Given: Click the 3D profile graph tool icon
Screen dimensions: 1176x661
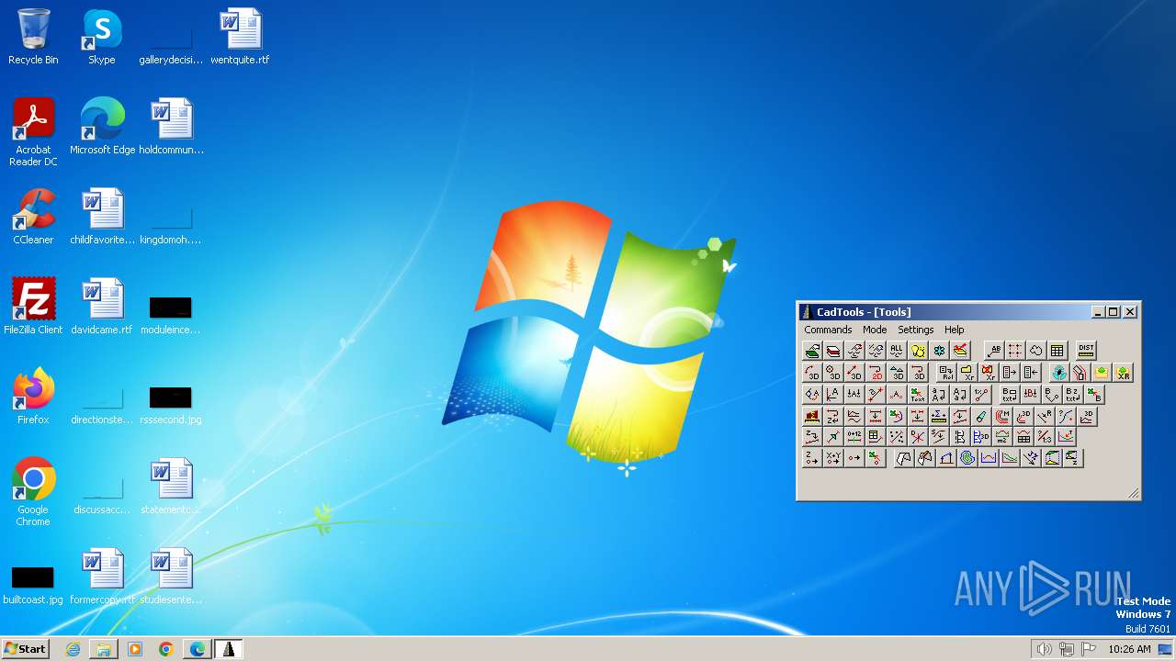Looking at the screenshot, I should point(1088,416).
